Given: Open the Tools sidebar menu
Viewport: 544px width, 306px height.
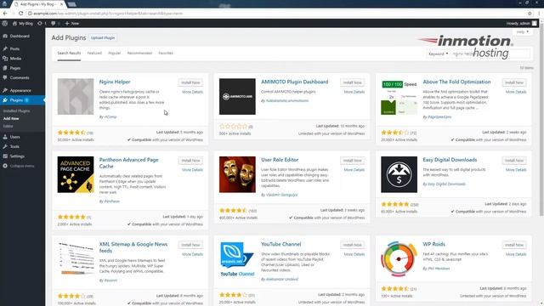Looking at the screenshot, I should tap(14, 147).
